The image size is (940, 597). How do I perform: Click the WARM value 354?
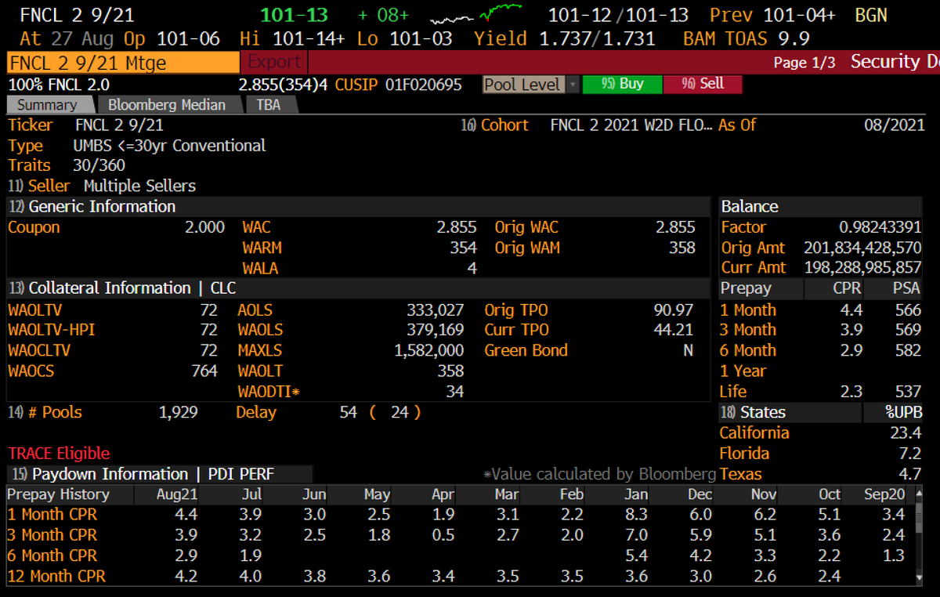[x=462, y=248]
